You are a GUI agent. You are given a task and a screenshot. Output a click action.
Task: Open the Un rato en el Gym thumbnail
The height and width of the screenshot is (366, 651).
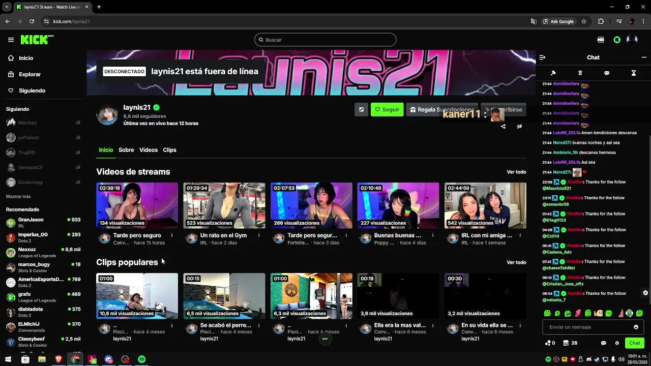224,205
